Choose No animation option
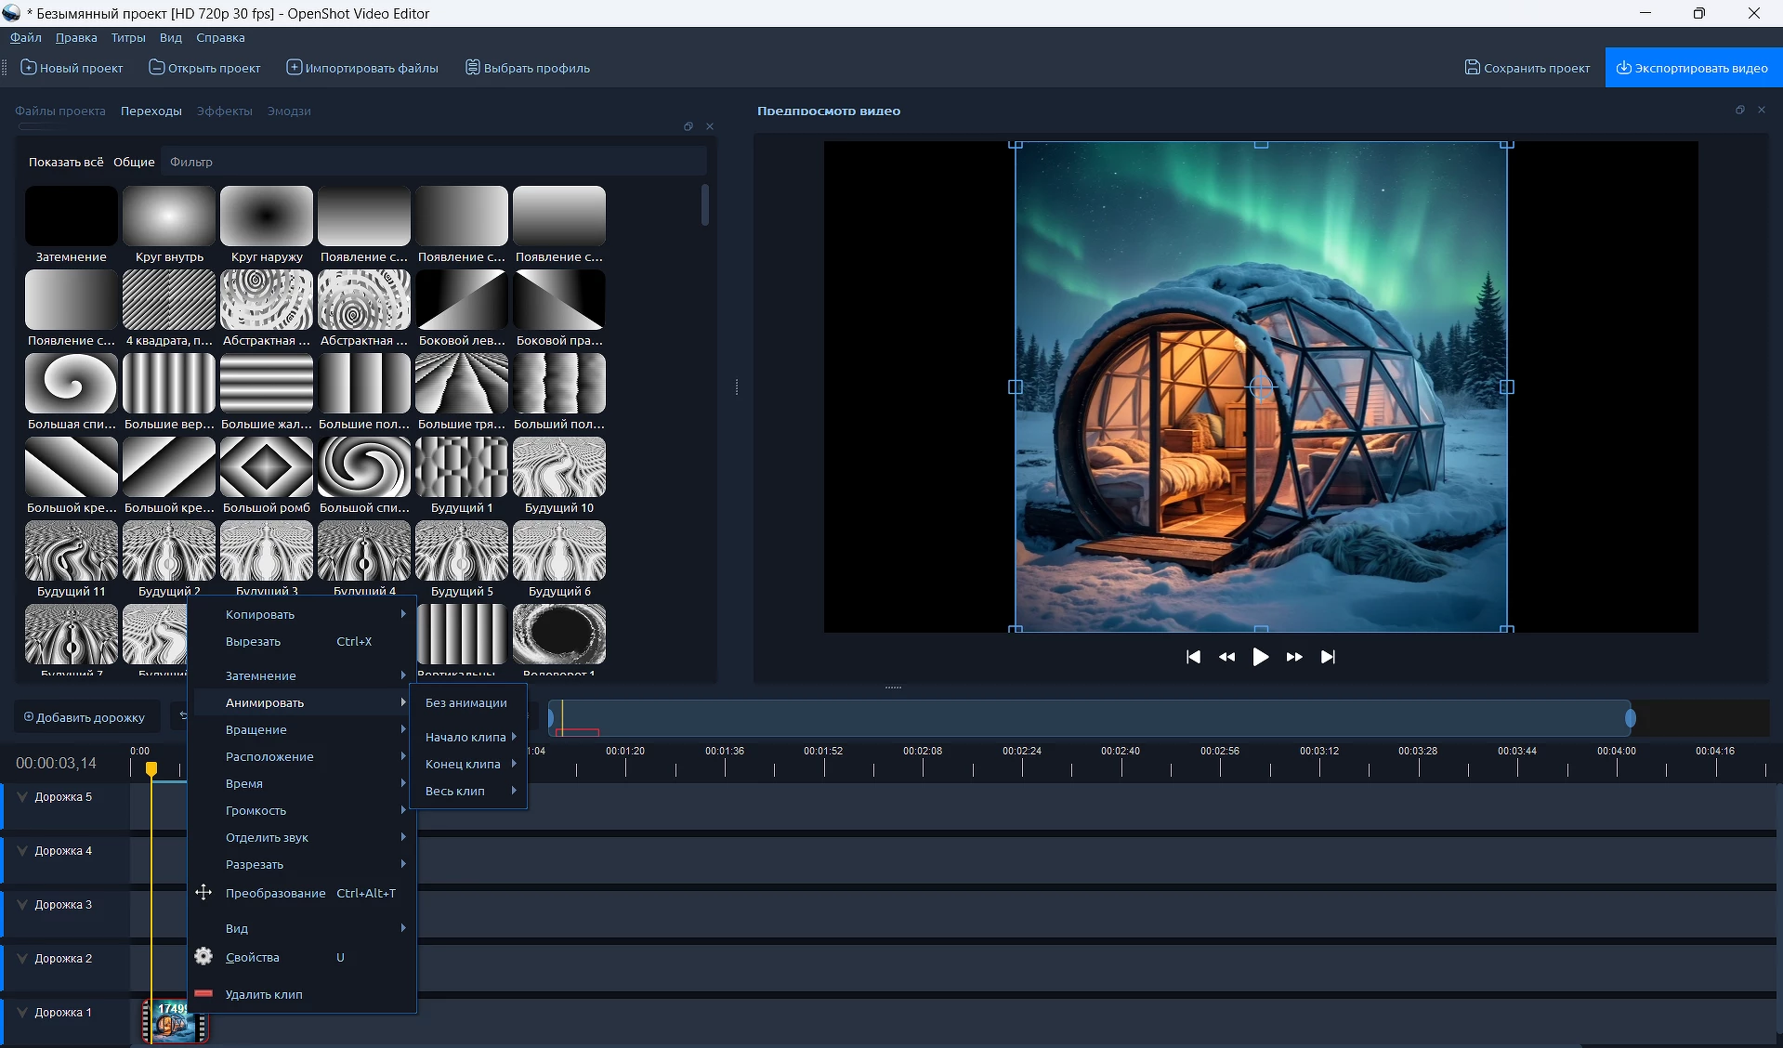The width and height of the screenshot is (1783, 1048). pos(466,702)
